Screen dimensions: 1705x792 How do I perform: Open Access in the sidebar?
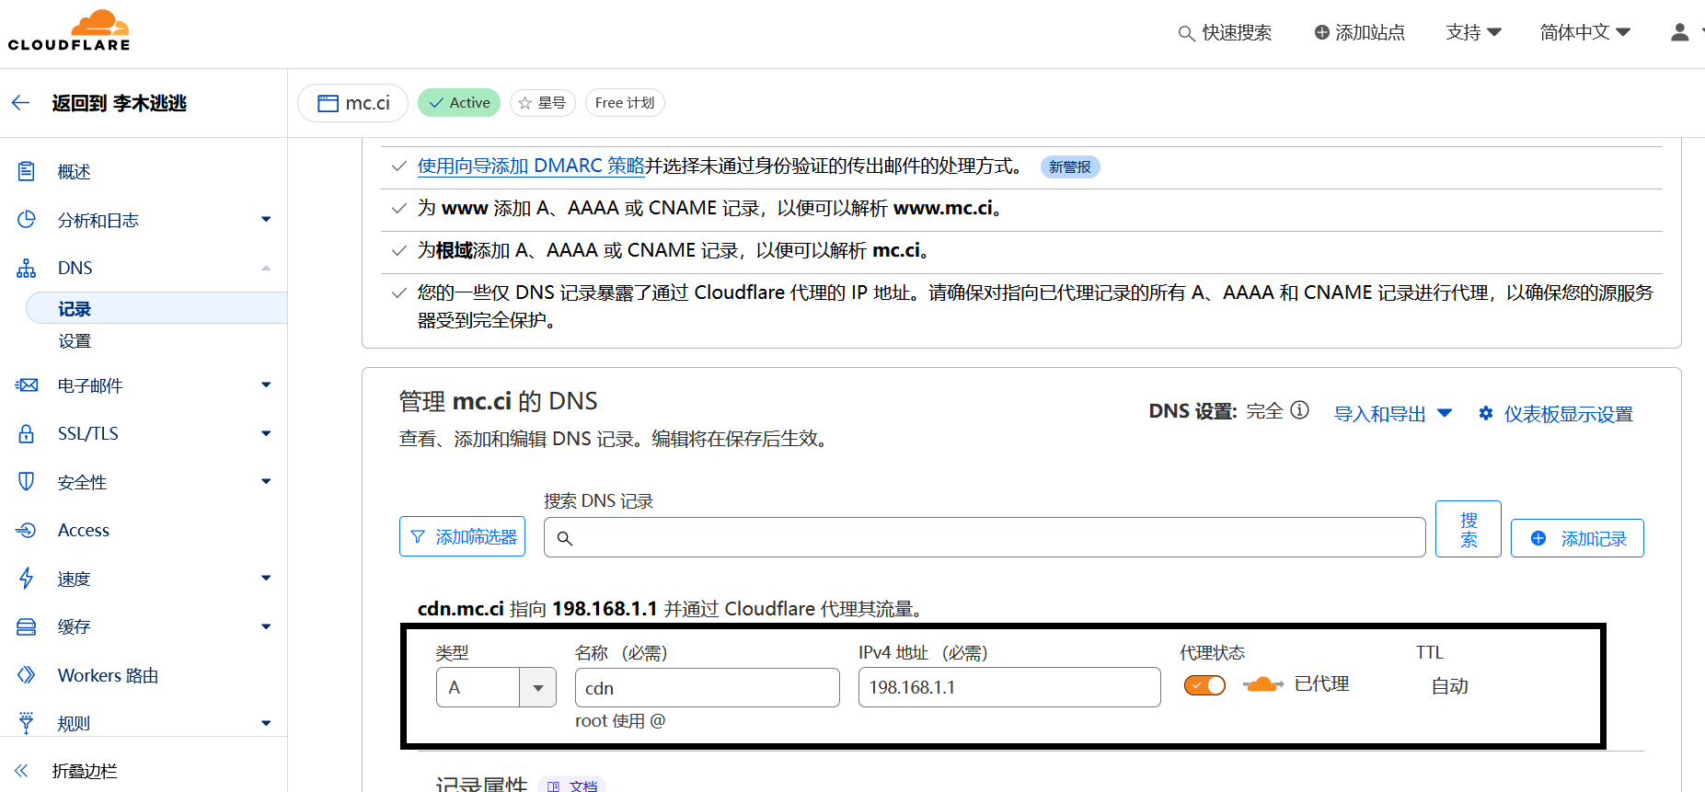tap(84, 530)
